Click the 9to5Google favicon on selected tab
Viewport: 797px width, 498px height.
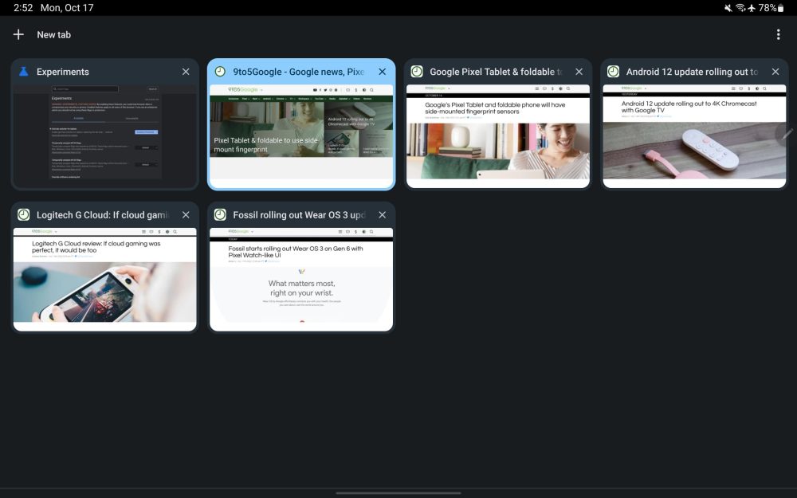point(220,72)
